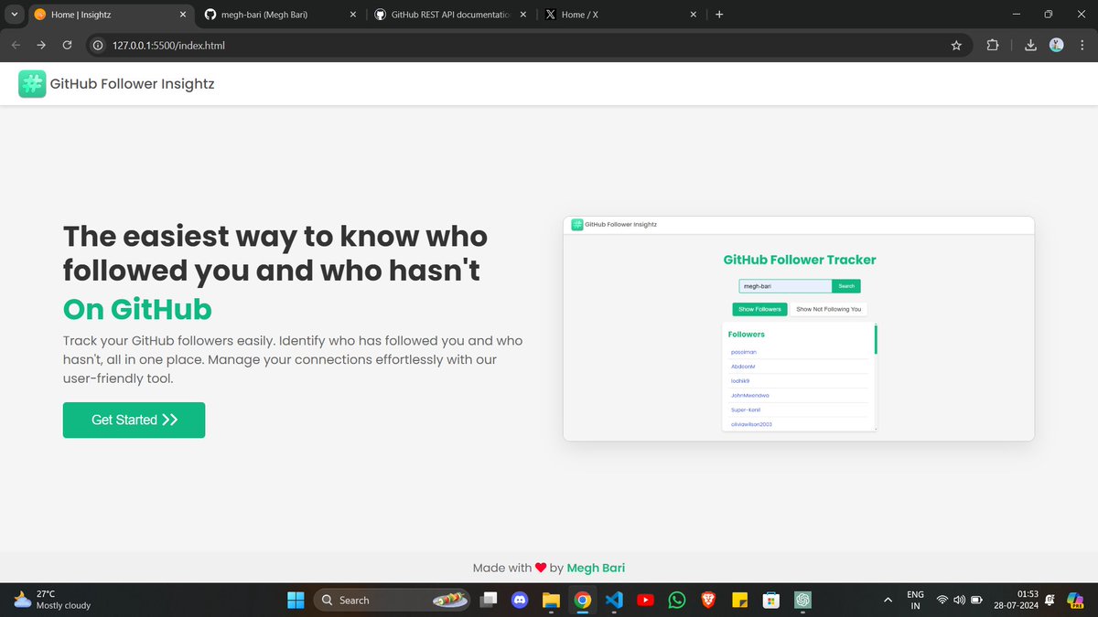Click the GitHub Follower Insightz header title
This screenshot has width=1098, height=617.
[x=132, y=84]
